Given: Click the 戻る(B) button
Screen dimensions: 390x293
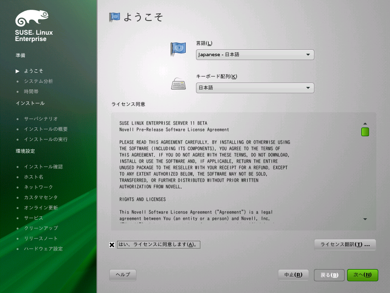Looking at the screenshot, I should tap(329, 275).
